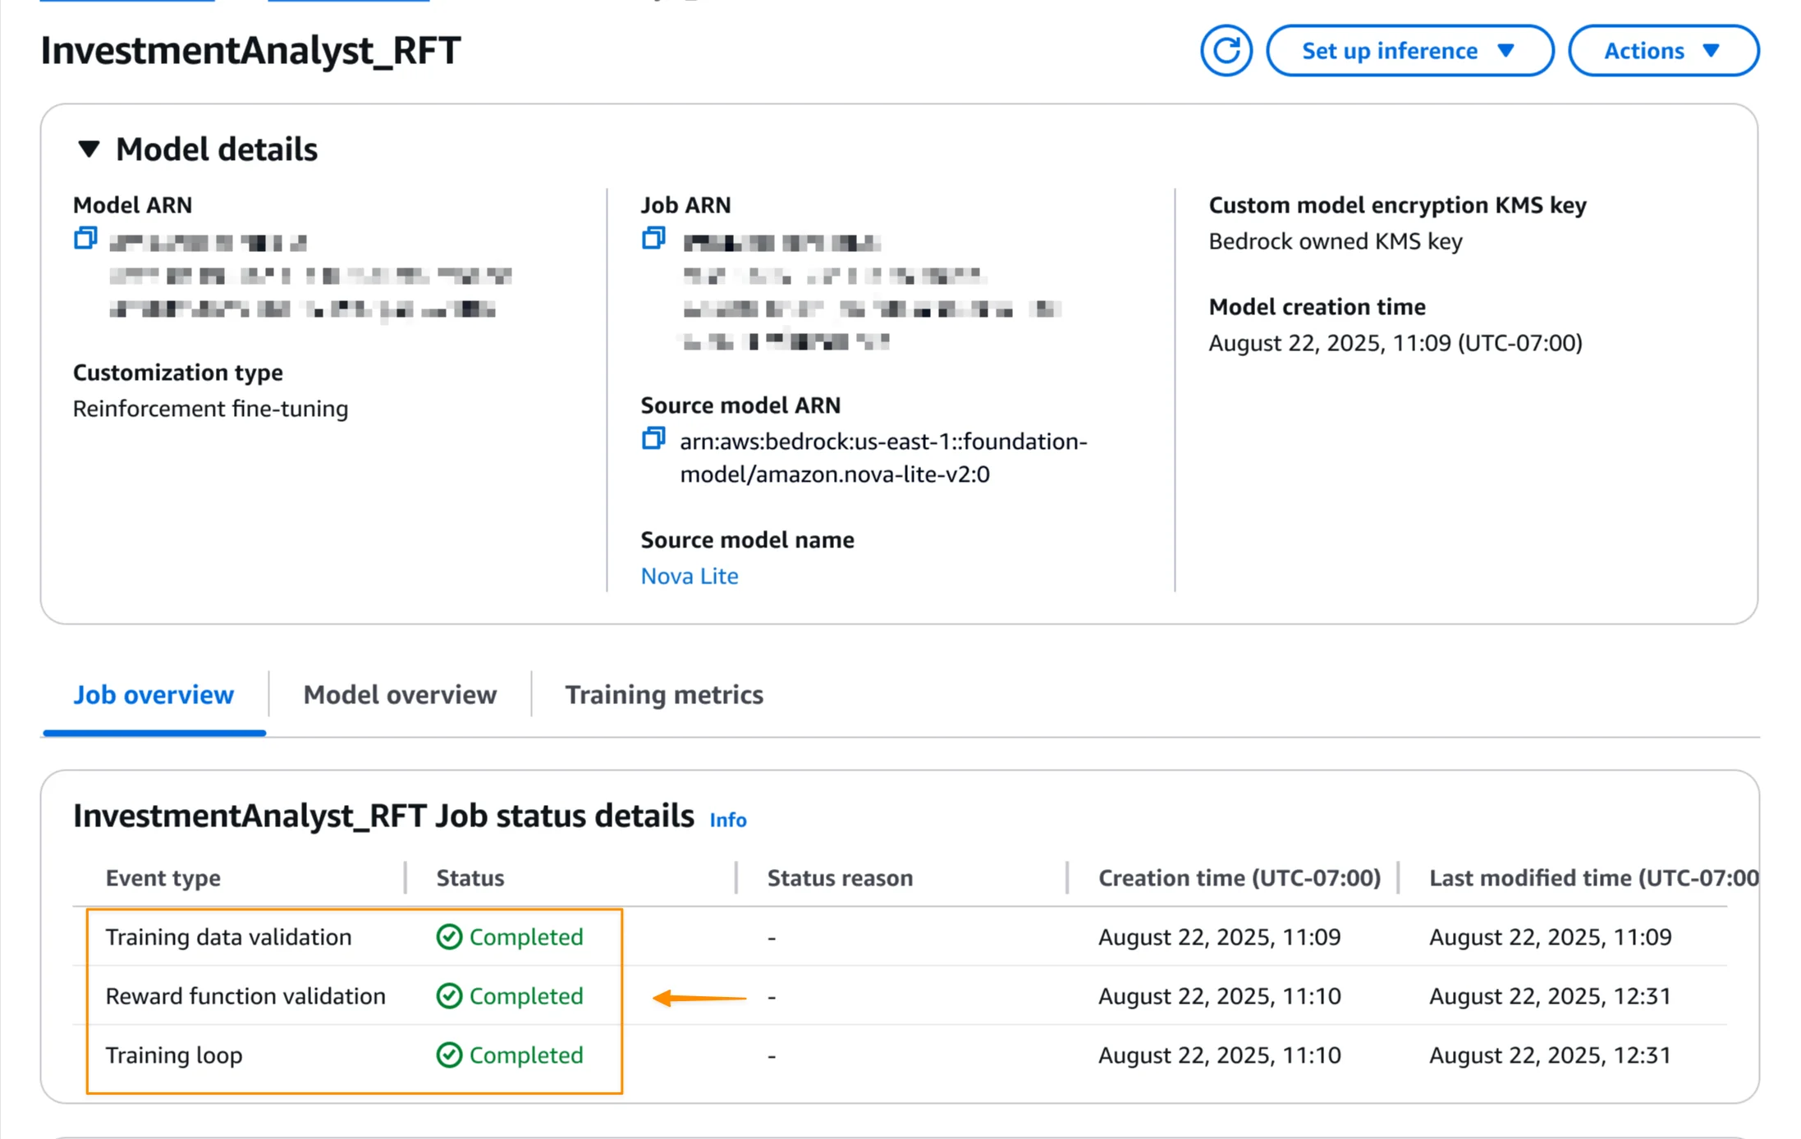Copy the Job ARN

click(x=653, y=239)
